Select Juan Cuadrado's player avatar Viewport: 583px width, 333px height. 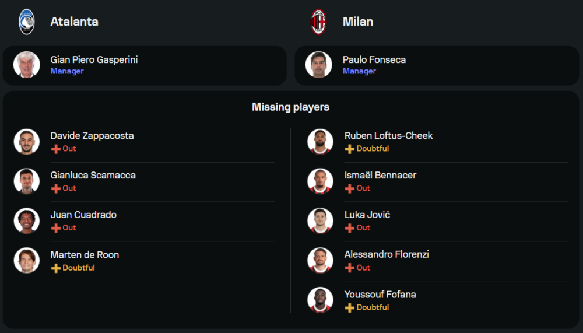27,220
